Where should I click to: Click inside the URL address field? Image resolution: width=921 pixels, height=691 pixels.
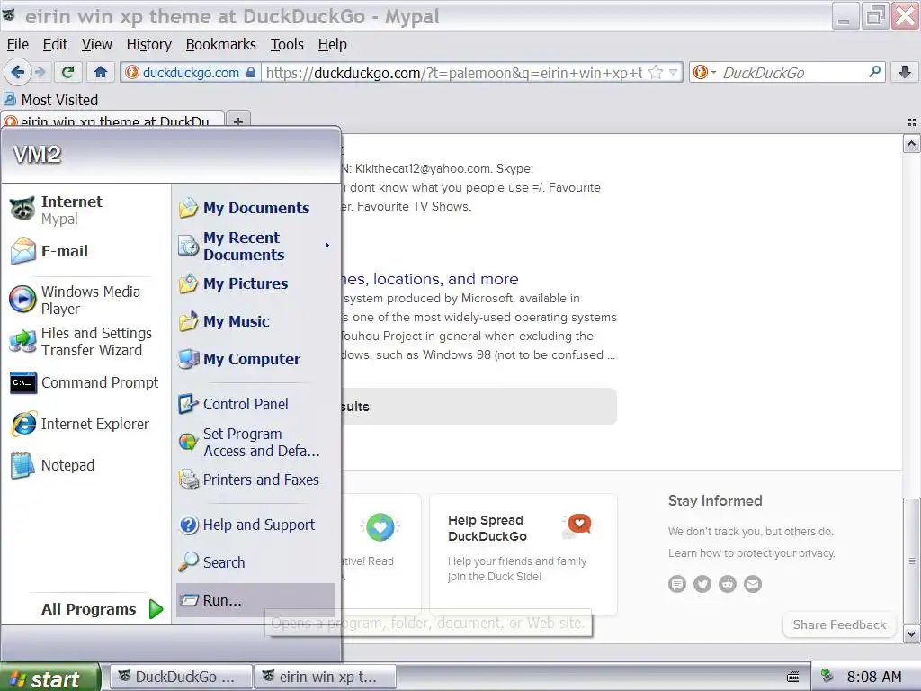pyautogui.click(x=453, y=72)
